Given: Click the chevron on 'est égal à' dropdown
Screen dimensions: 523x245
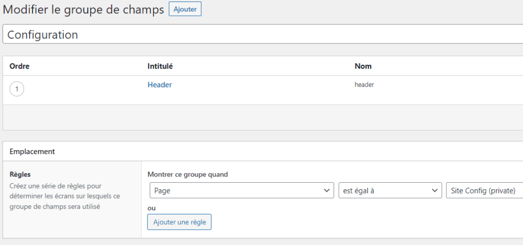Looking at the screenshot, I should (x=435, y=190).
